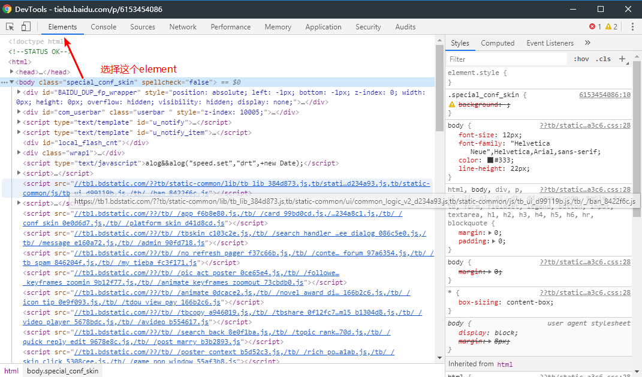The width and height of the screenshot is (642, 377).
Task: Open the Audits tab
Action: (x=405, y=26)
